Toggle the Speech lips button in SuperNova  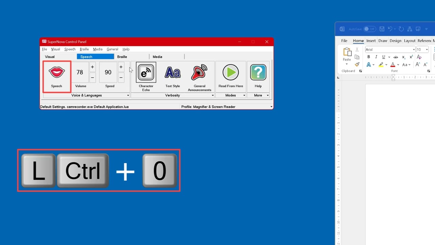57,77
